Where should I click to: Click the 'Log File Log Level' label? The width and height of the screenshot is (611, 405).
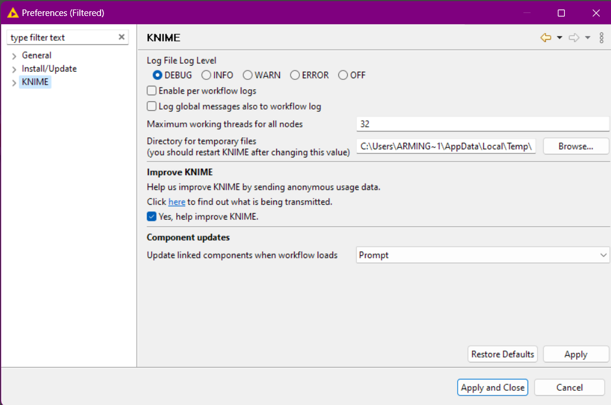click(181, 60)
